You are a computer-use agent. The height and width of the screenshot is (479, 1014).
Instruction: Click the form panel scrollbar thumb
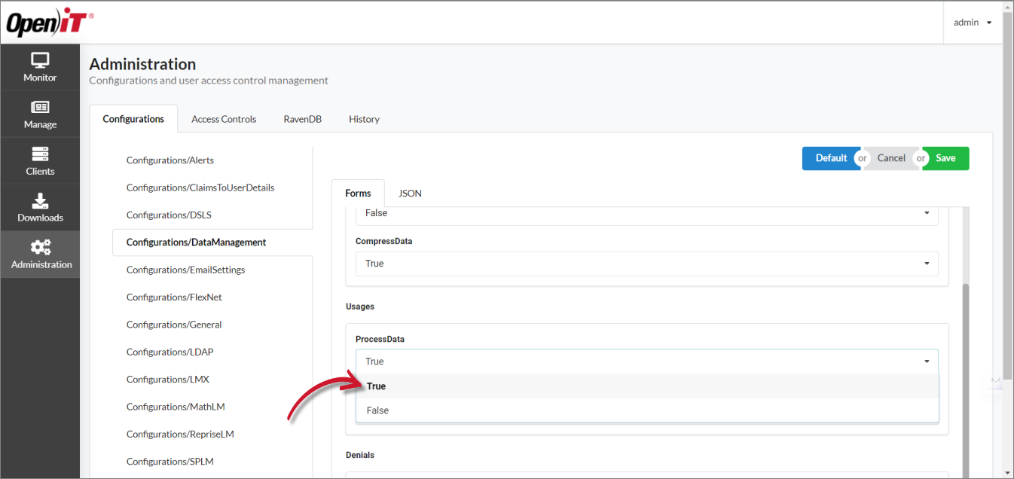click(967, 380)
